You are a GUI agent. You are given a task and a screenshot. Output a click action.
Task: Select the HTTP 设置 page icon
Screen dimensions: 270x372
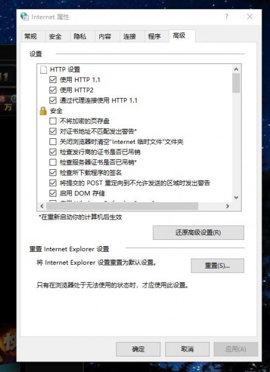coord(43,69)
